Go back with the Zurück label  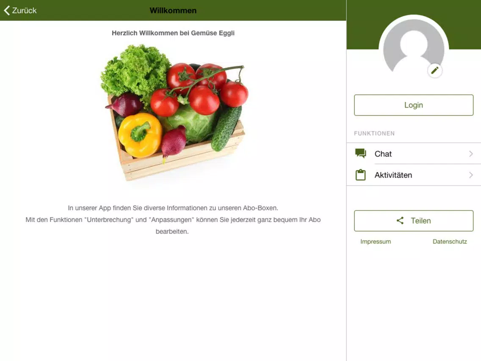pos(24,11)
